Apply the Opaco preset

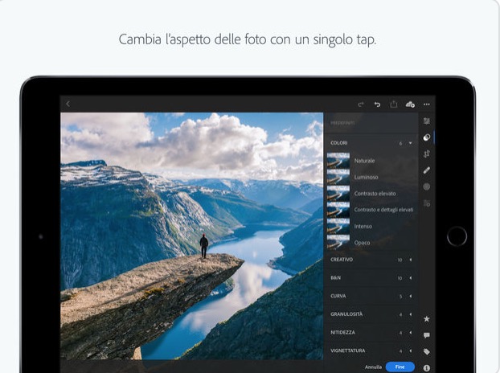coord(371,243)
